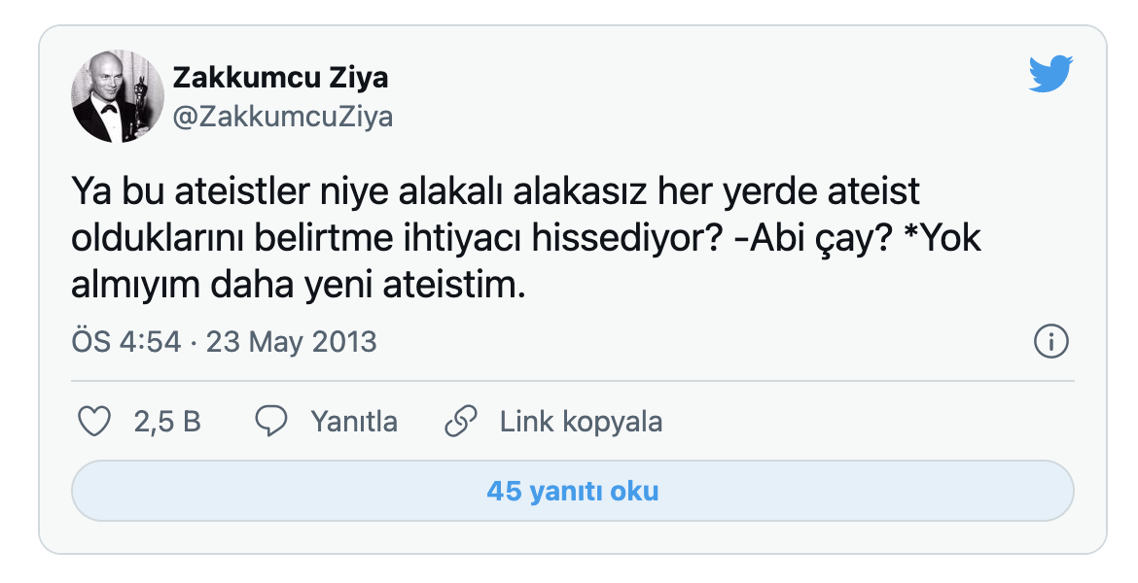Select the reply bubble beside Yanıtla
The width and height of the screenshot is (1138, 583).
(273, 421)
